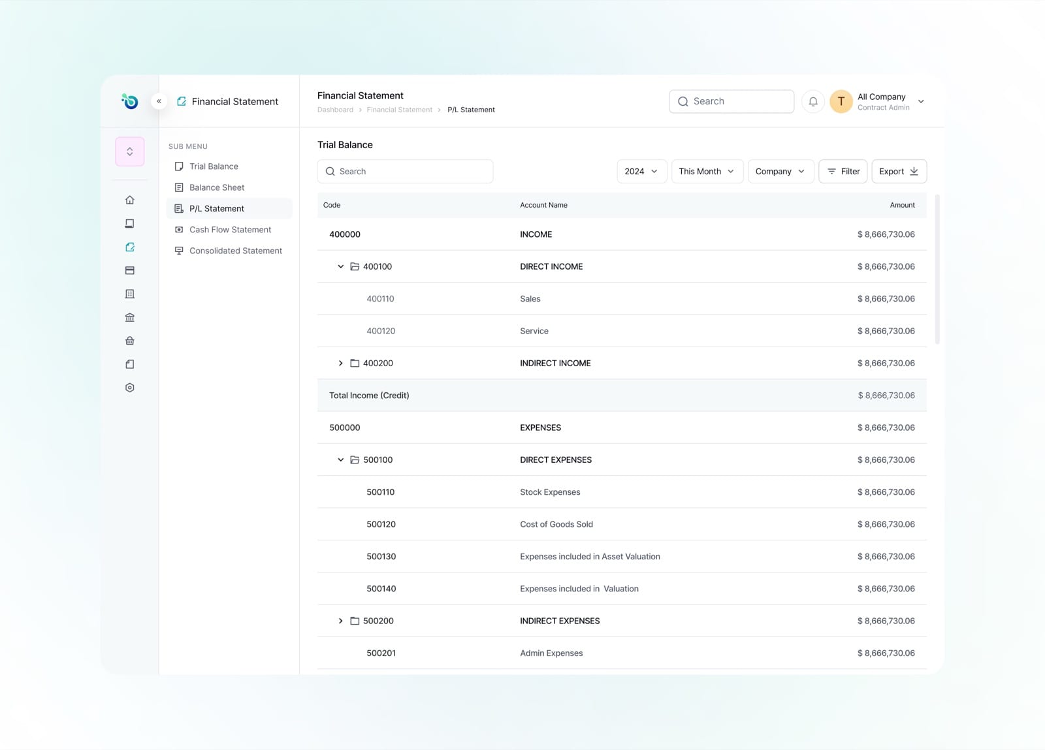Open the This Month period dropdown
The width and height of the screenshot is (1045, 750).
pyautogui.click(x=707, y=171)
